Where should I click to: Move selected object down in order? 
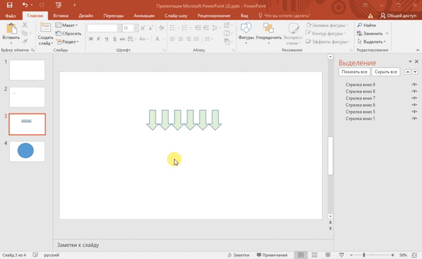[415, 71]
